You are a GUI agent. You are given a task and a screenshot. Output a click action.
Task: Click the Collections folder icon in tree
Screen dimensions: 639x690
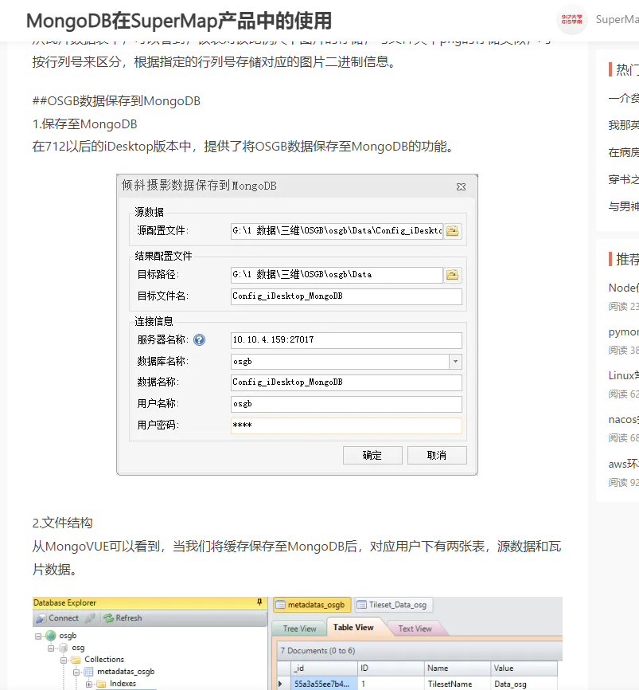[76, 660]
